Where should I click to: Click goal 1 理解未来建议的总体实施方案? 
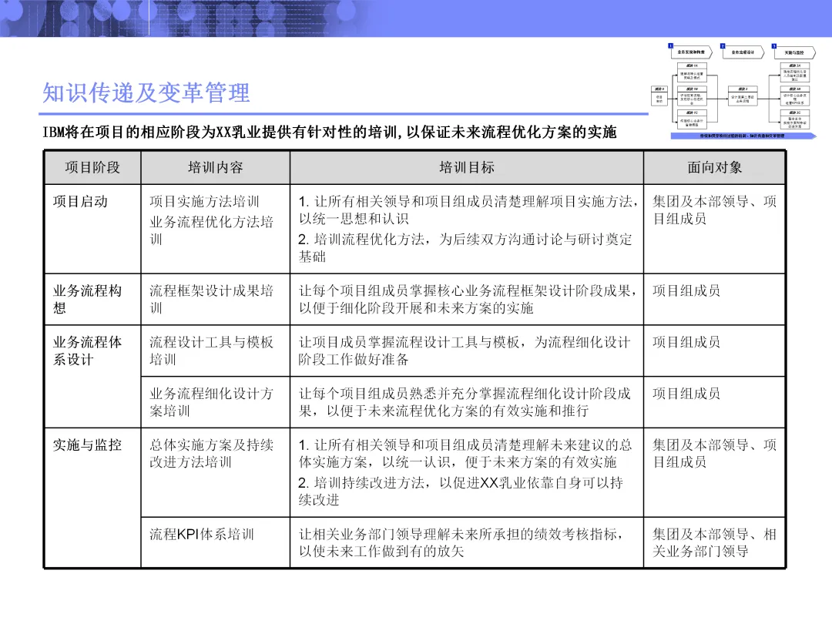click(465, 453)
